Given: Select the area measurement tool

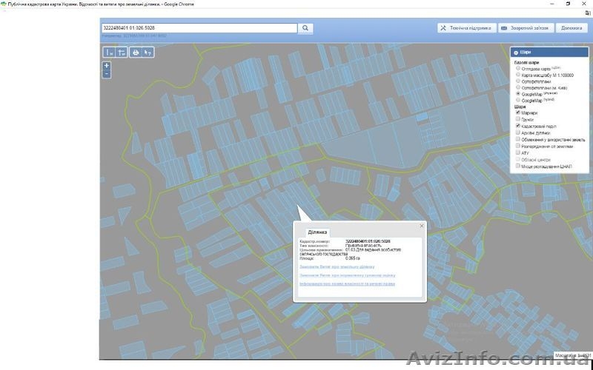Looking at the screenshot, I should click(x=122, y=53).
